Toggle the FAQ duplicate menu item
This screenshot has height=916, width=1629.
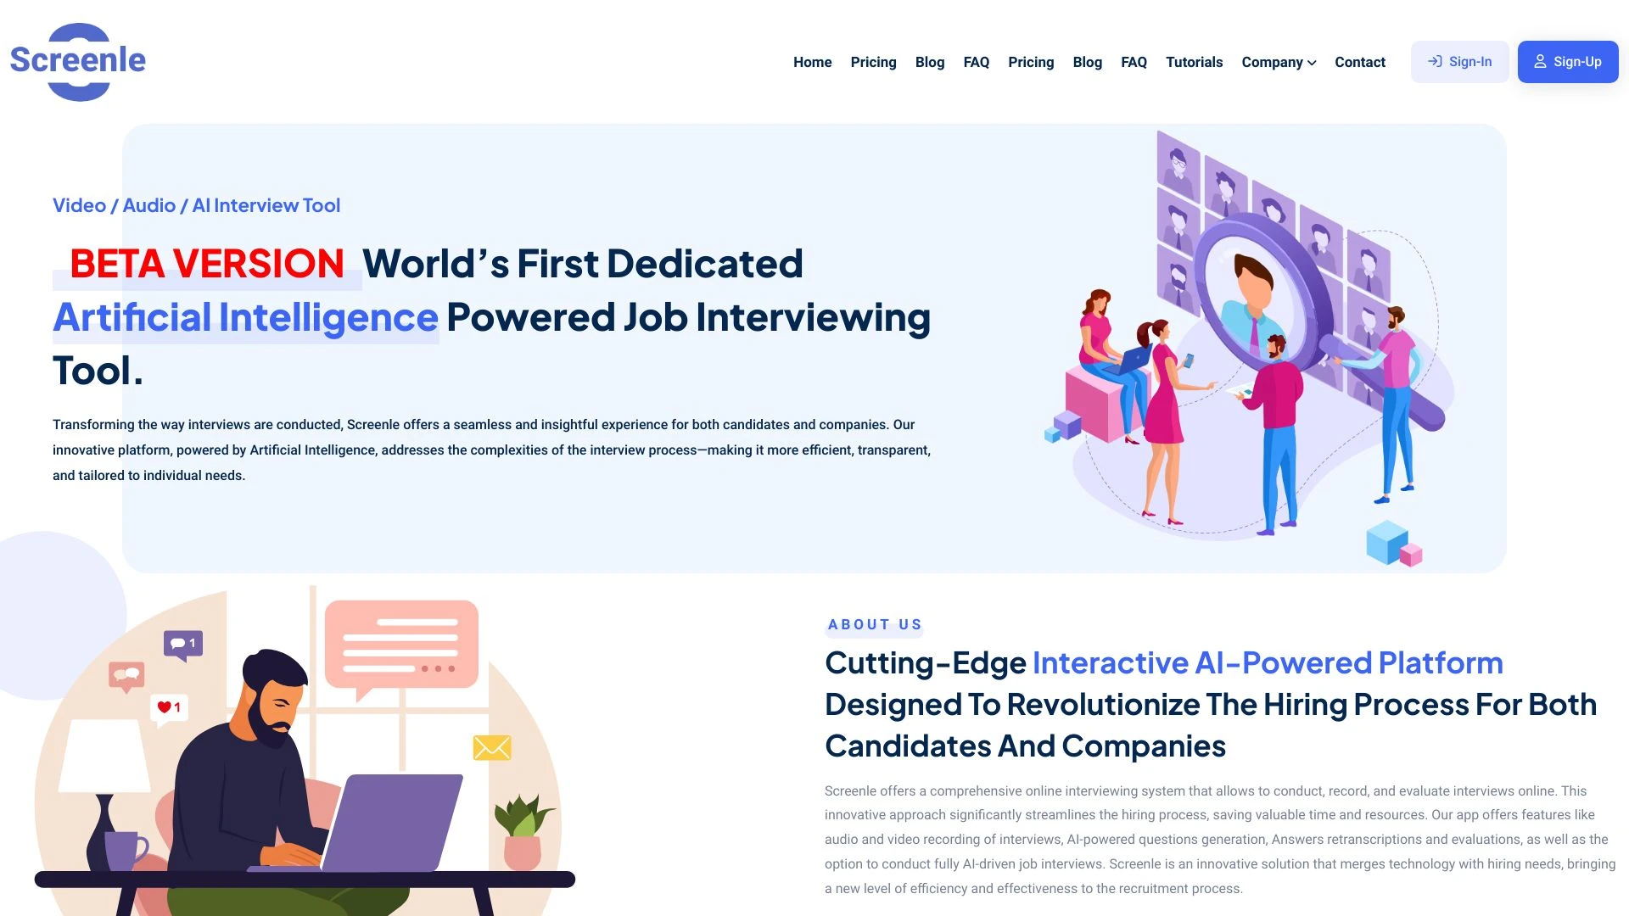coord(1134,62)
